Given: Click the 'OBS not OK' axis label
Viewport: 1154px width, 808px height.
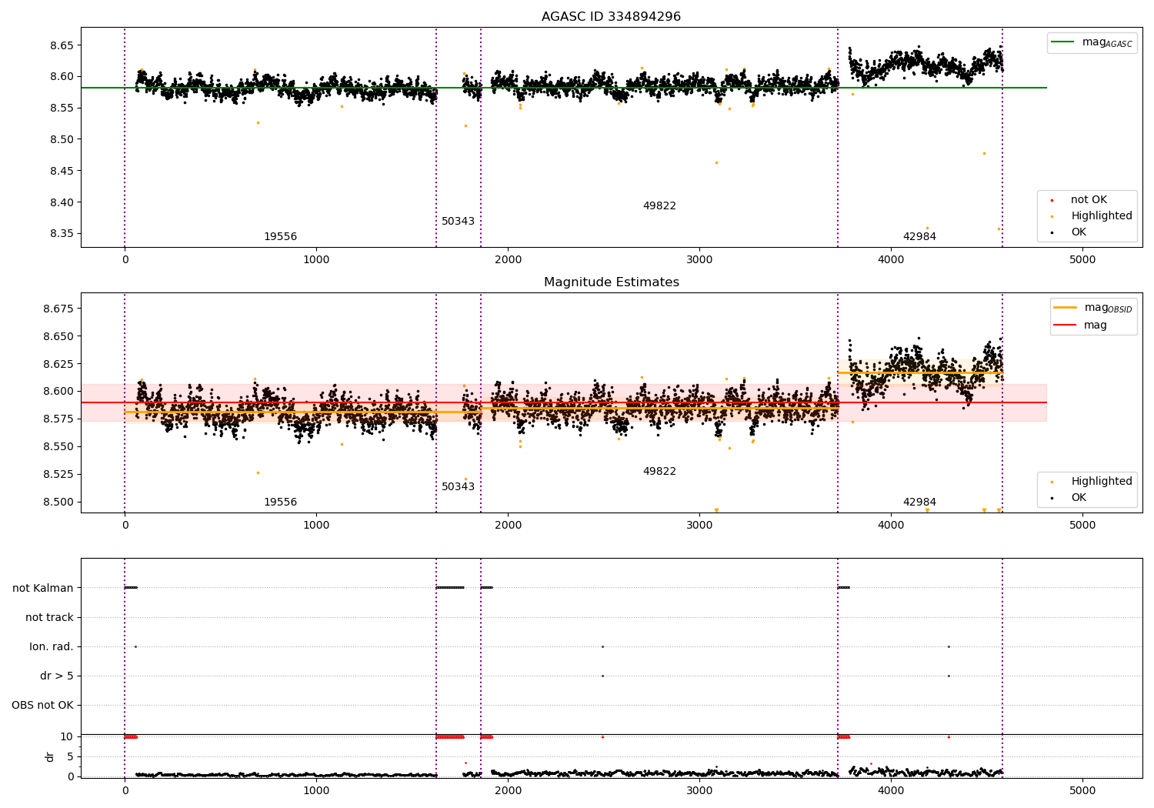Looking at the screenshot, I should 42,706.
